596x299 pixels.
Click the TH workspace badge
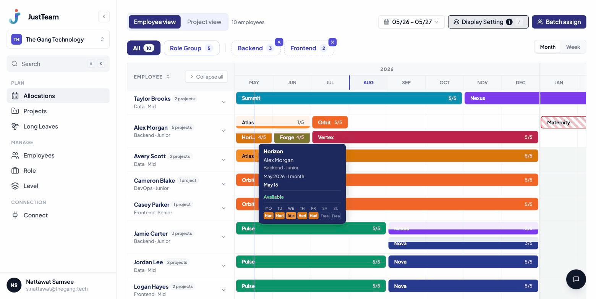pyautogui.click(x=16, y=39)
